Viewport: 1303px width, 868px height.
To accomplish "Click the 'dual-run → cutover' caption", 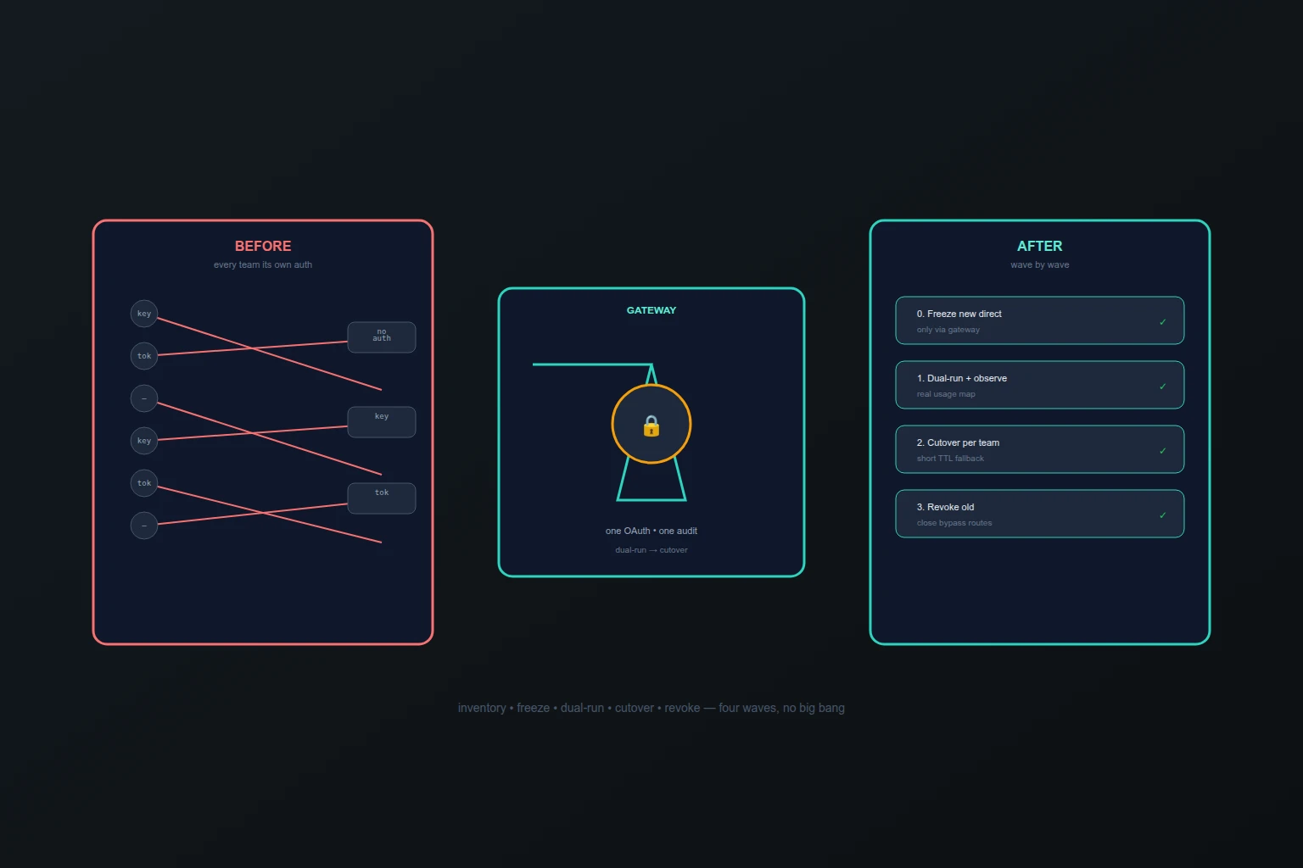I will 651,550.
